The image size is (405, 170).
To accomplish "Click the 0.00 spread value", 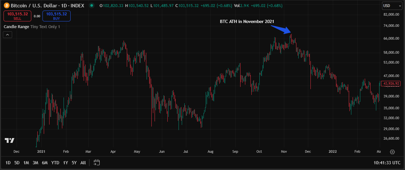I will 37,16.
